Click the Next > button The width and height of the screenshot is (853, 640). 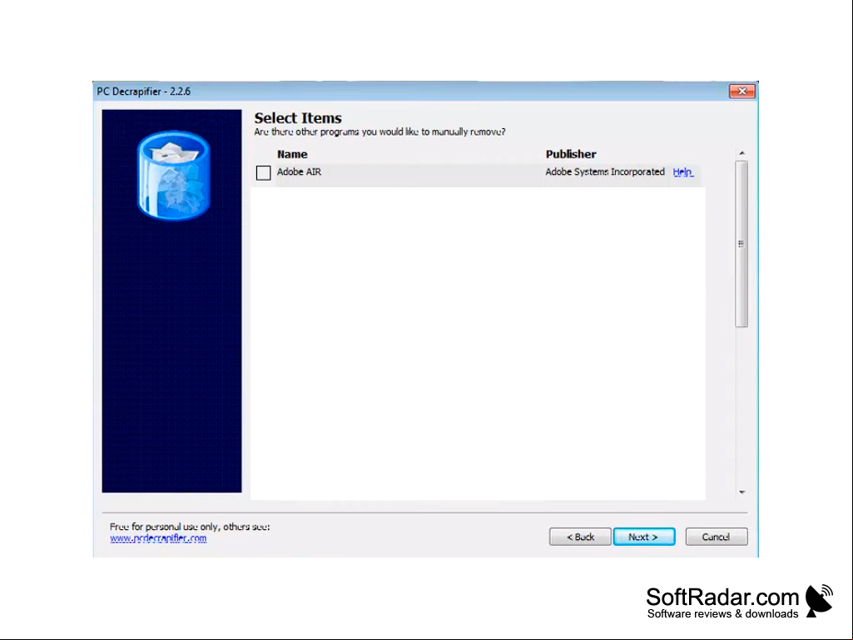pyautogui.click(x=644, y=537)
